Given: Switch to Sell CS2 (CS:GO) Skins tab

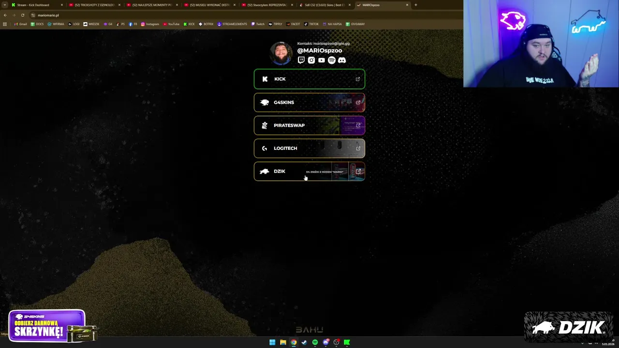Looking at the screenshot, I should 324,5.
